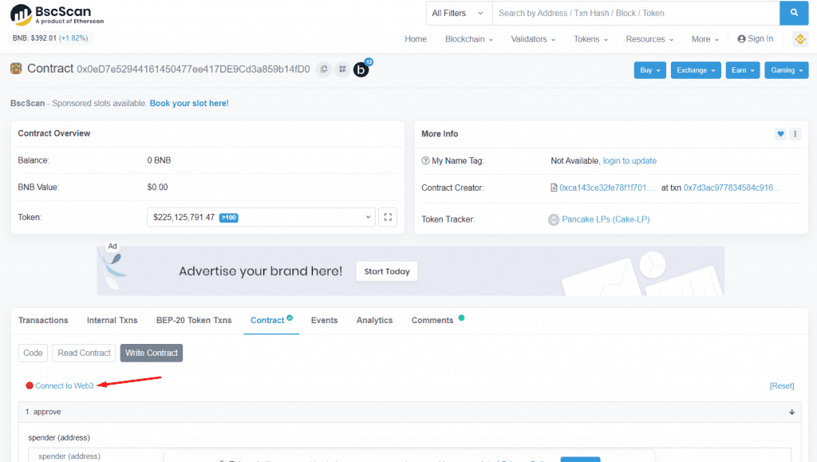Expand the Validators menu

click(x=533, y=39)
